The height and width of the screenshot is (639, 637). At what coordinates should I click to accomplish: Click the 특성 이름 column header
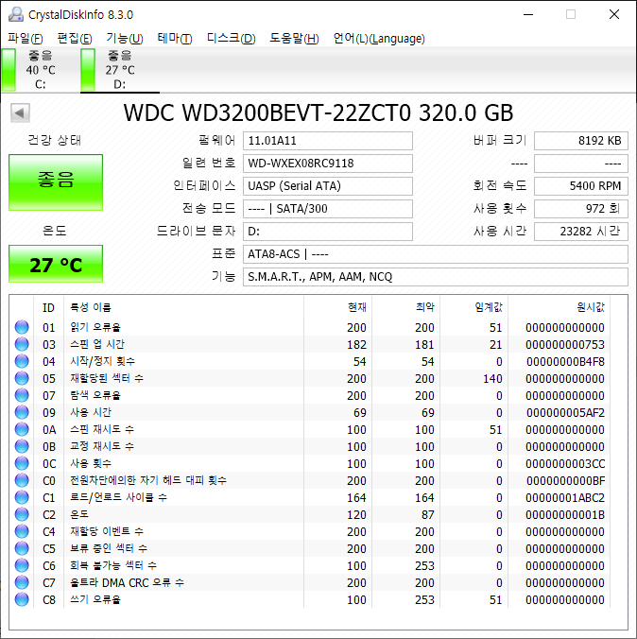tap(90, 307)
